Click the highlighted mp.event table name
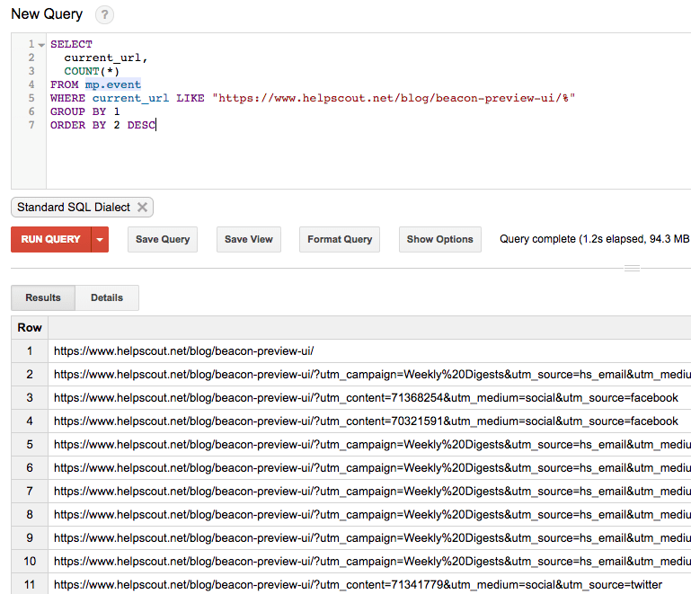 (113, 84)
